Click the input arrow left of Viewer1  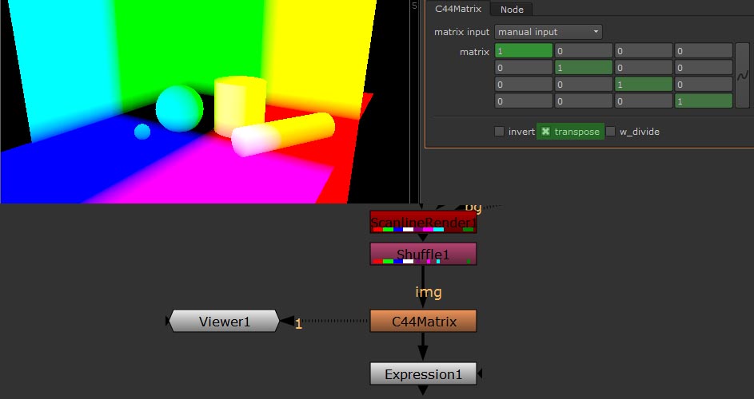[169, 322]
